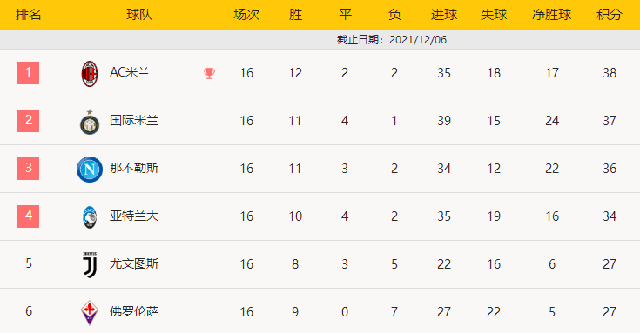
Task: Click the 净胜球 column header
Action: (x=551, y=15)
